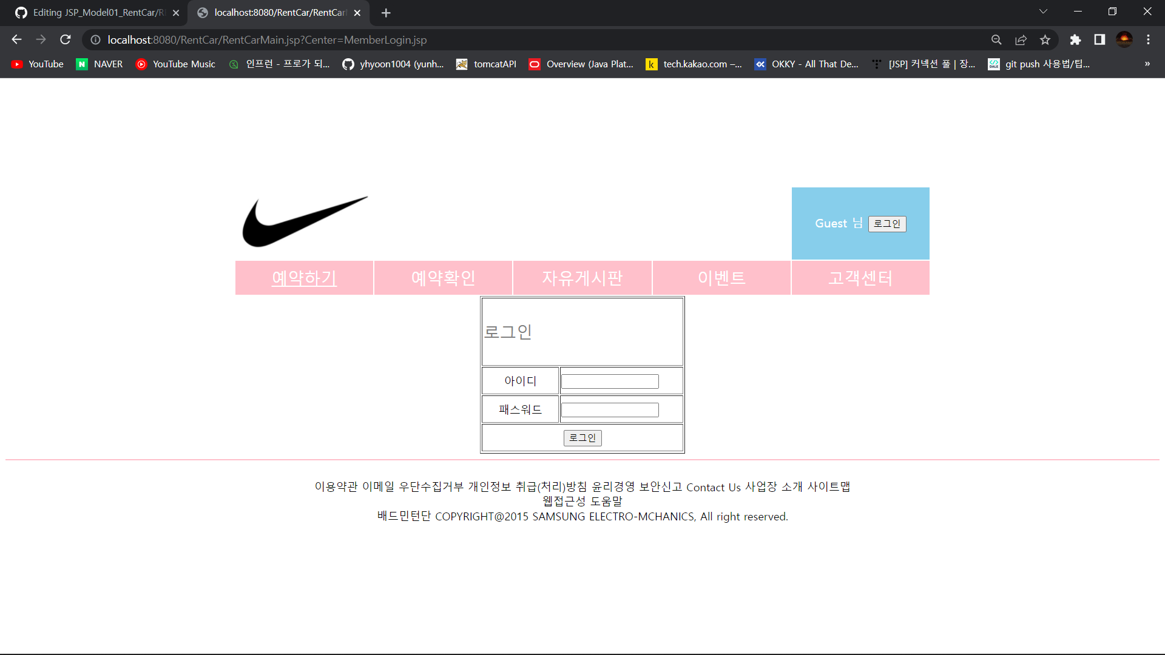This screenshot has height=655, width=1165.
Task: Open the tomcatAPI bookmark
Action: tap(486, 64)
